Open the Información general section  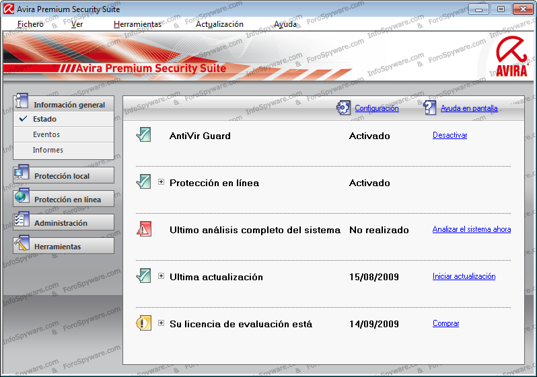coord(63,103)
